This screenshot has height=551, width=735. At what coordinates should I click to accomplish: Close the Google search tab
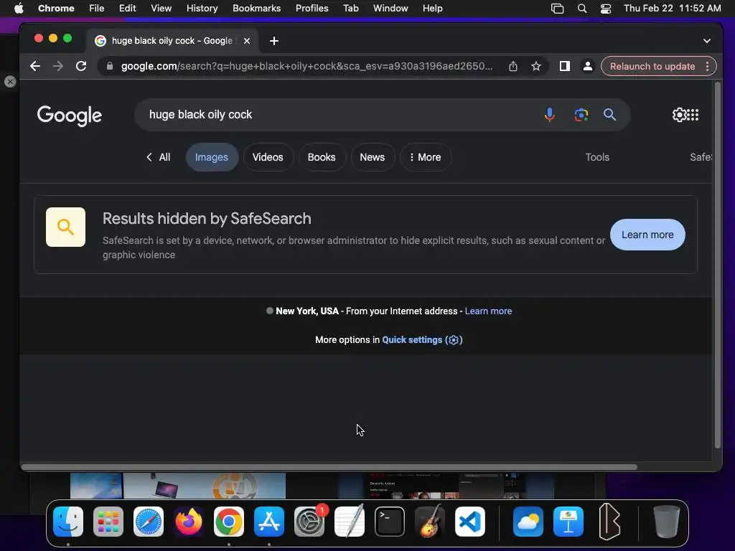point(247,41)
